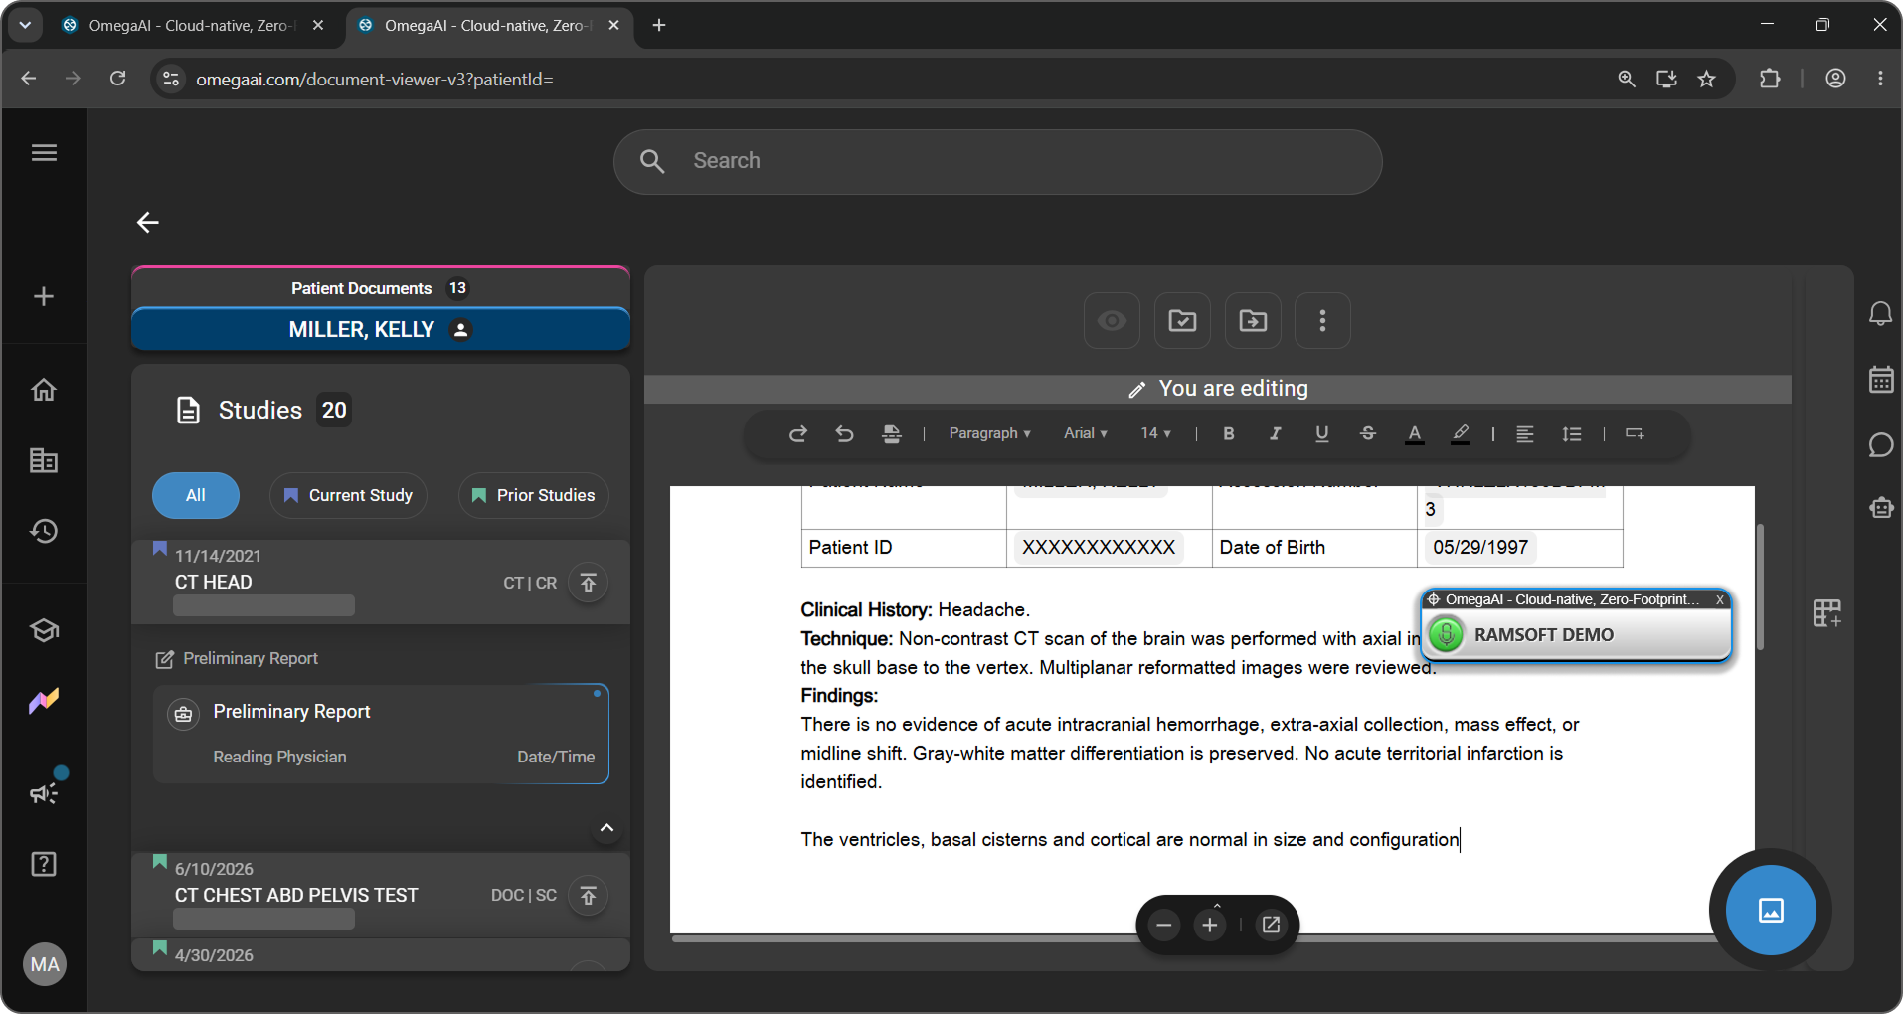Click the Search input field
This screenshot has width=1903, height=1014.
click(997, 161)
